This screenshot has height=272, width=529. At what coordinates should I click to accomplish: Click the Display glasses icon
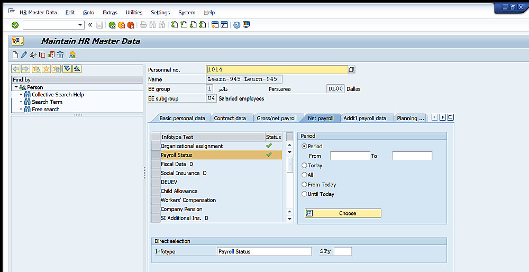tap(33, 55)
